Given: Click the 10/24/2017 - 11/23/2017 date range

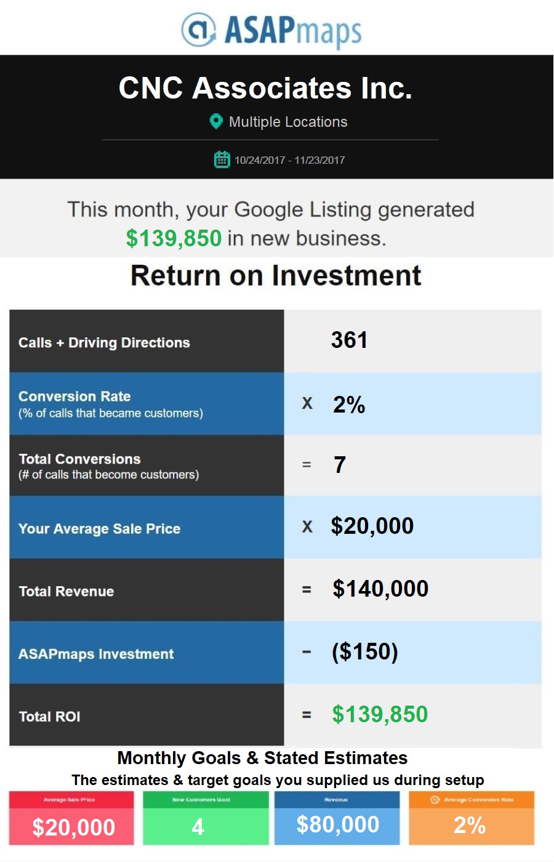Looking at the screenshot, I should [289, 160].
